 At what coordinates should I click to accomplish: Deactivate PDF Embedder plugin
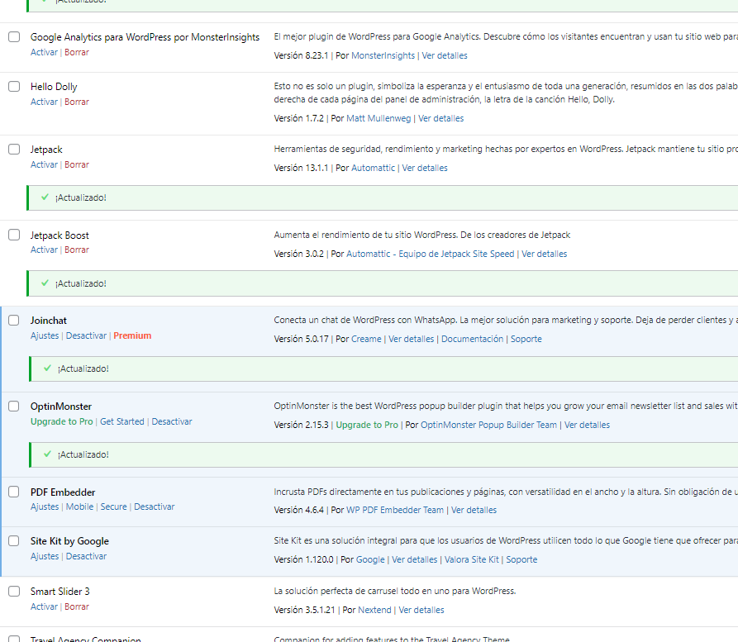[155, 506]
